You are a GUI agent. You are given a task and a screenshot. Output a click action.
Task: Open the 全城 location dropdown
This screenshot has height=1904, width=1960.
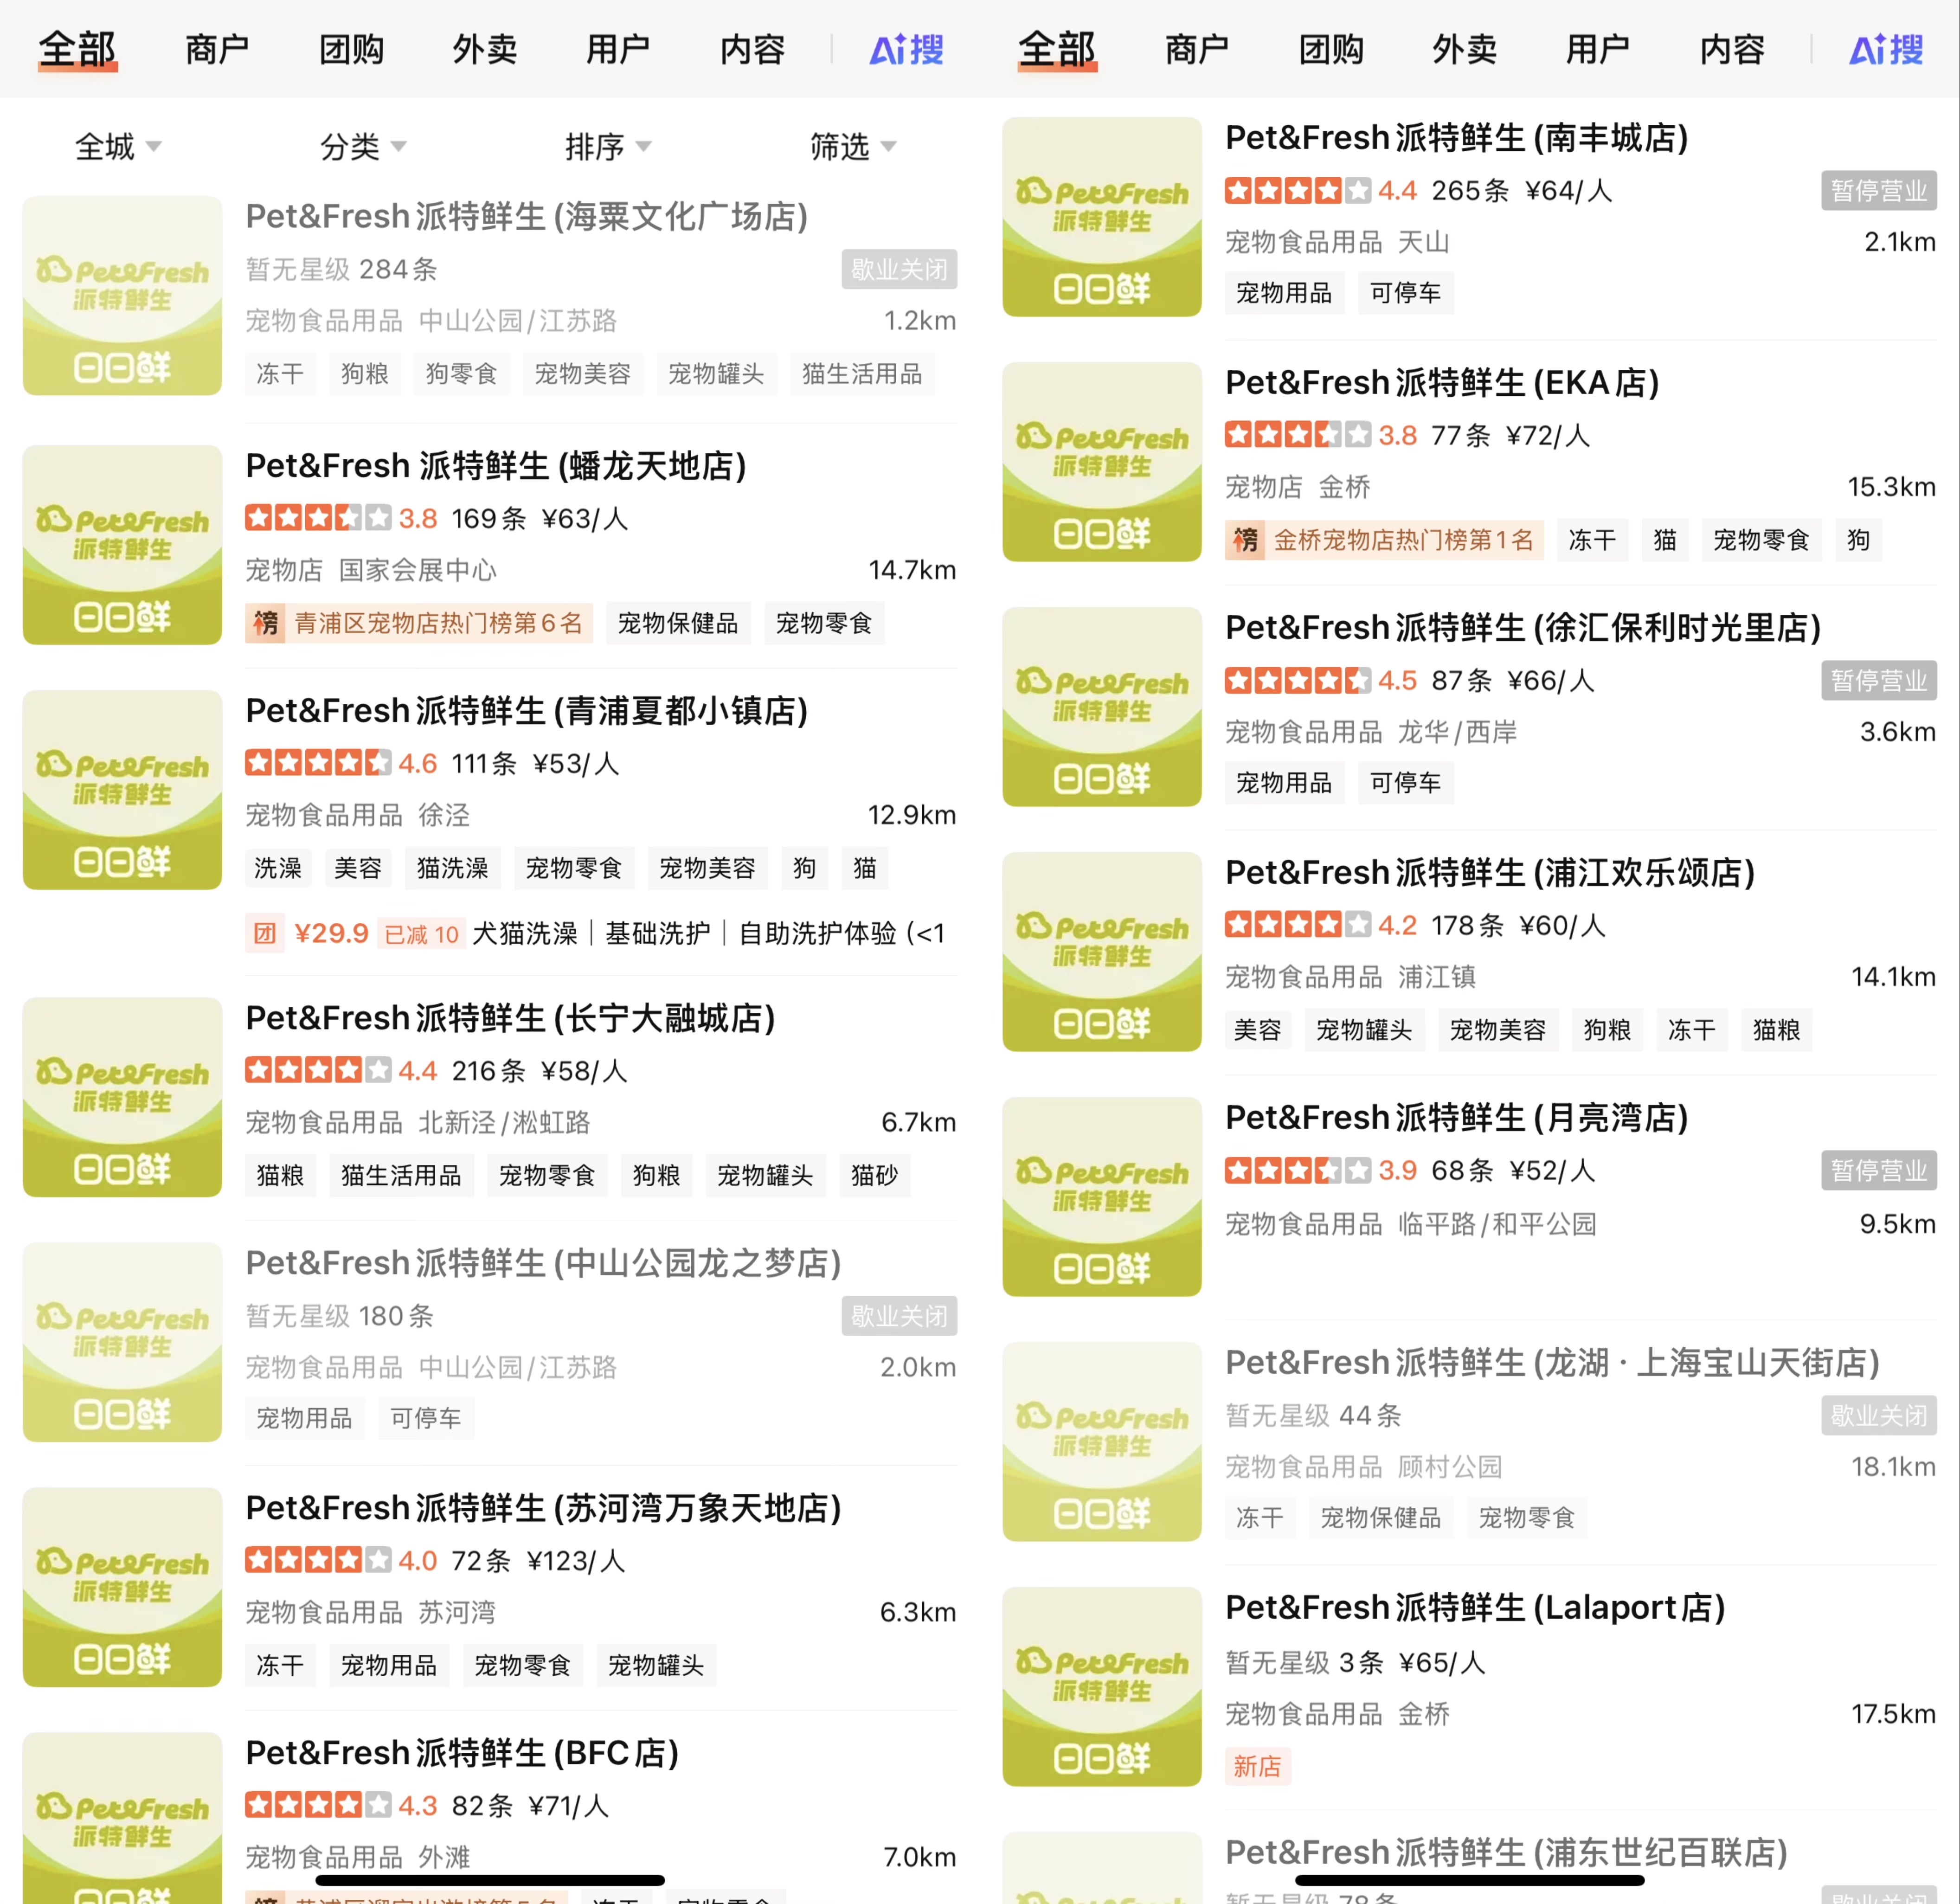pyautogui.click(x=117, y=146)
